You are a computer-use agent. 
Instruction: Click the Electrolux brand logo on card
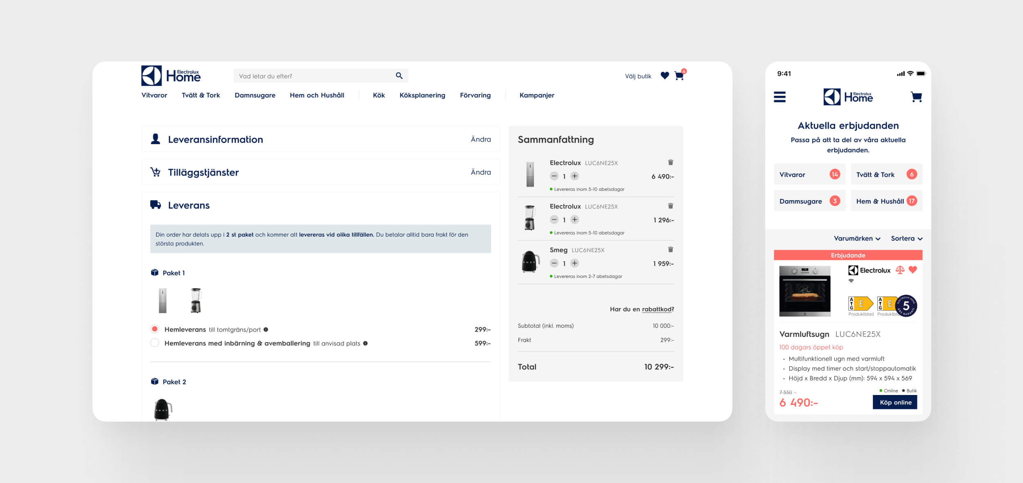(869, 270)
